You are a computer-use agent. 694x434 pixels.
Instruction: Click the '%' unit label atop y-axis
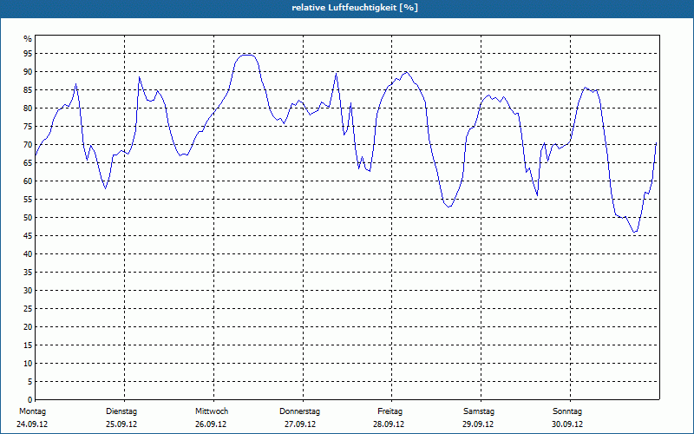coord(28,39)
